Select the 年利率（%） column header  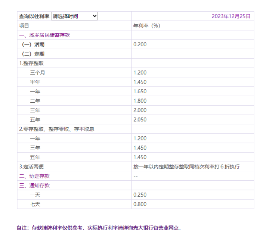coord(147,26)
